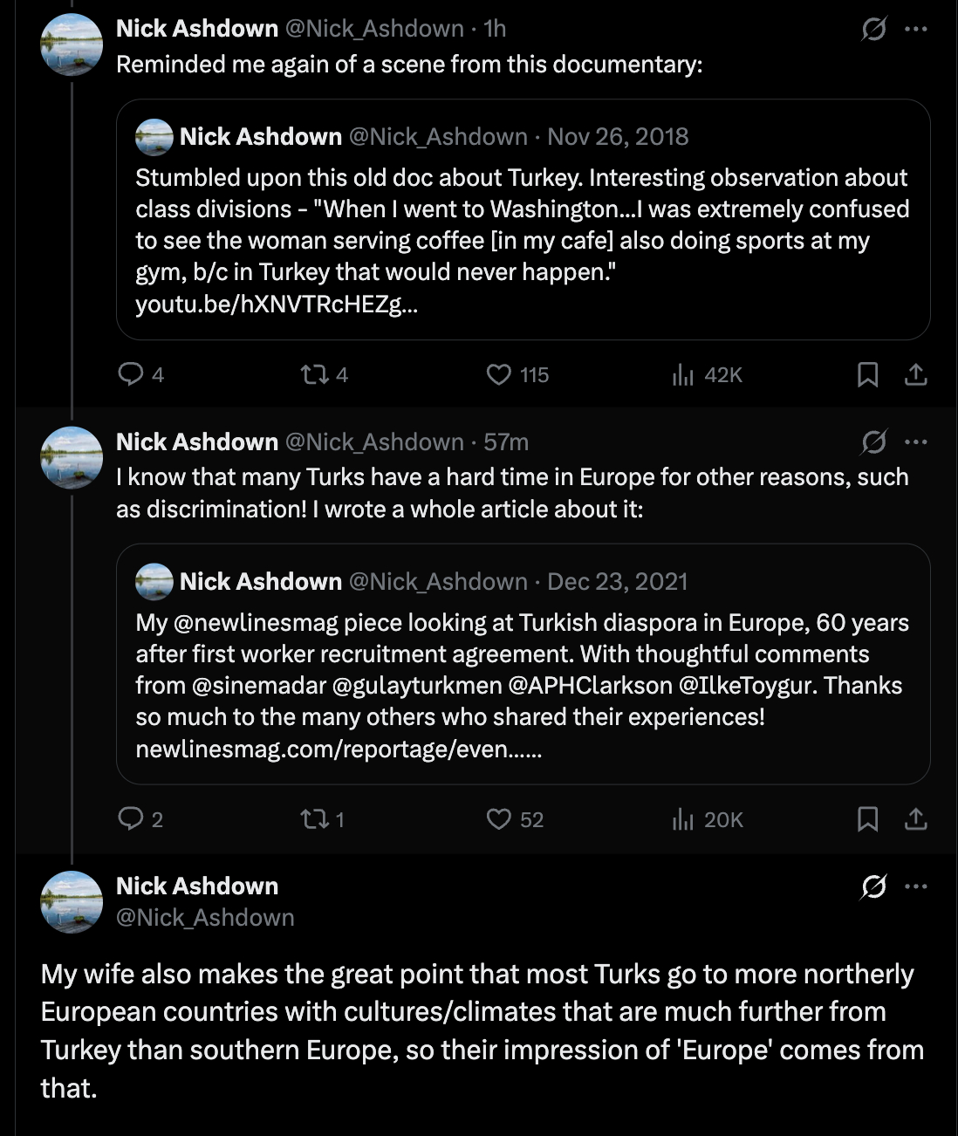The image size is (958, 1136).
Task: Open more menu on bottom main tweet
Action: (916, 886)
